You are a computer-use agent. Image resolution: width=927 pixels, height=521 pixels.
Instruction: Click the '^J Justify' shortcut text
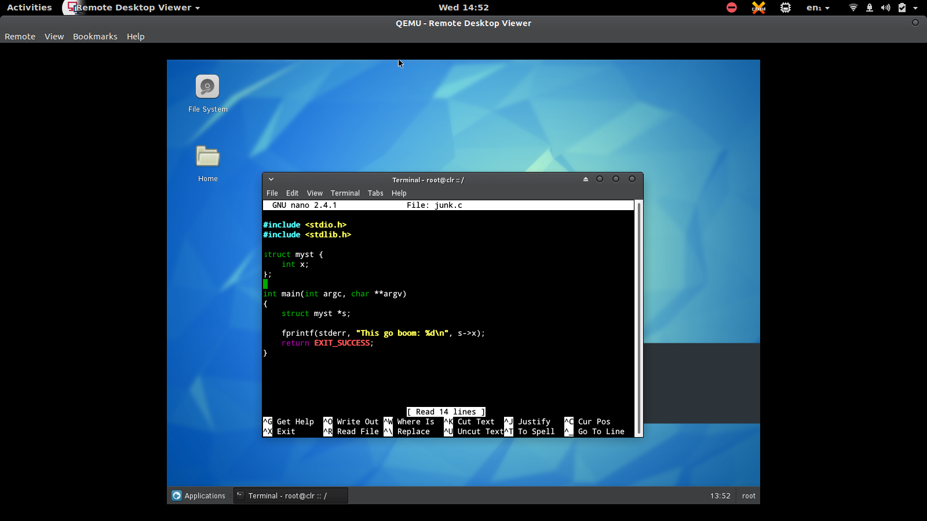coord(527,422)
